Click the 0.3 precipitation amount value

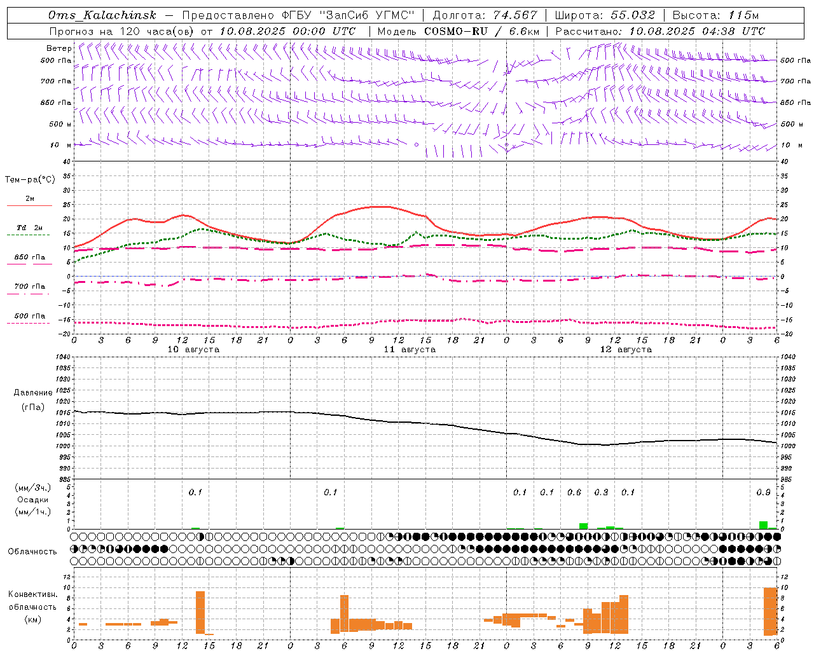(601, 492)
